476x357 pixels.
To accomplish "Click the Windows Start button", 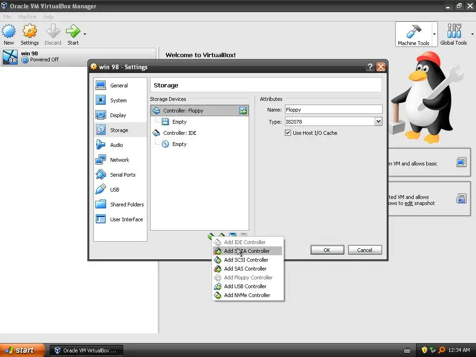I will click(22, 350).
